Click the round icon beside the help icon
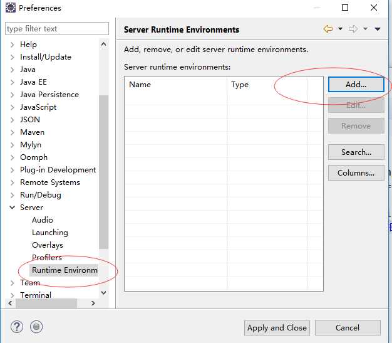The height and width of the screenshot is (343, 392). click(36, 327)
